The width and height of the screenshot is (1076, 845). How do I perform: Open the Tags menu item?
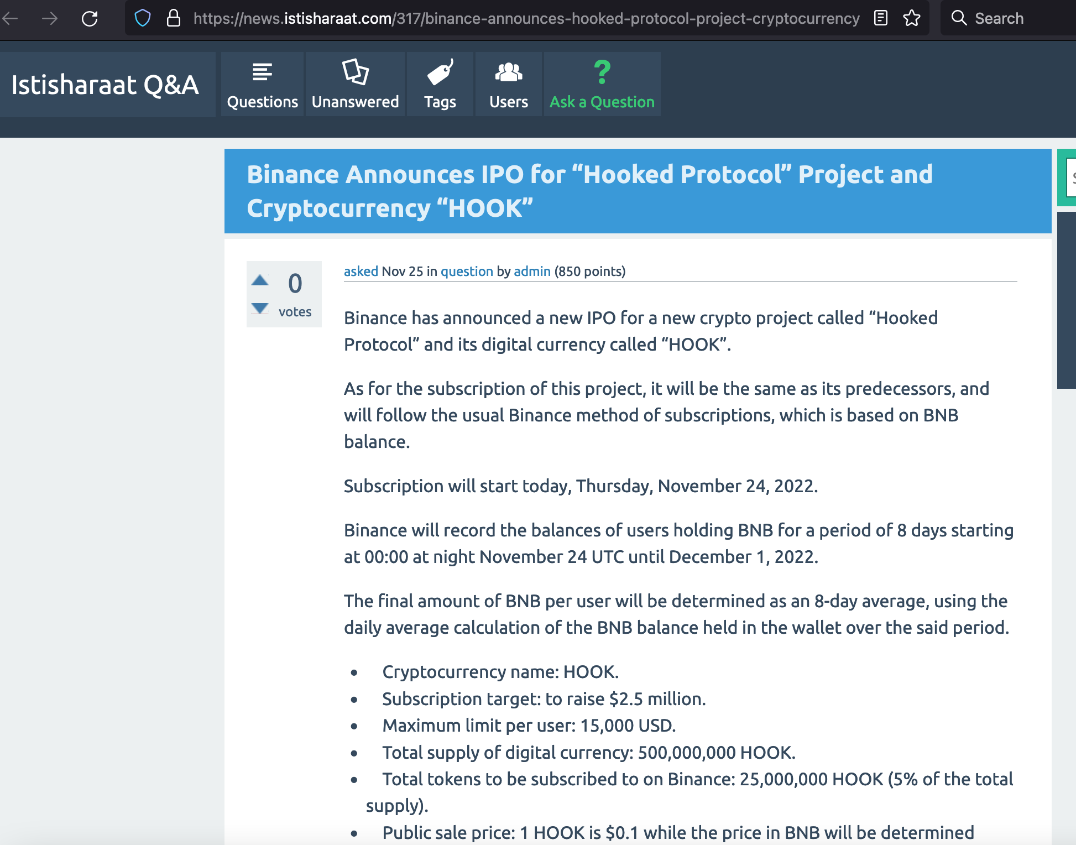coord(440,84)
